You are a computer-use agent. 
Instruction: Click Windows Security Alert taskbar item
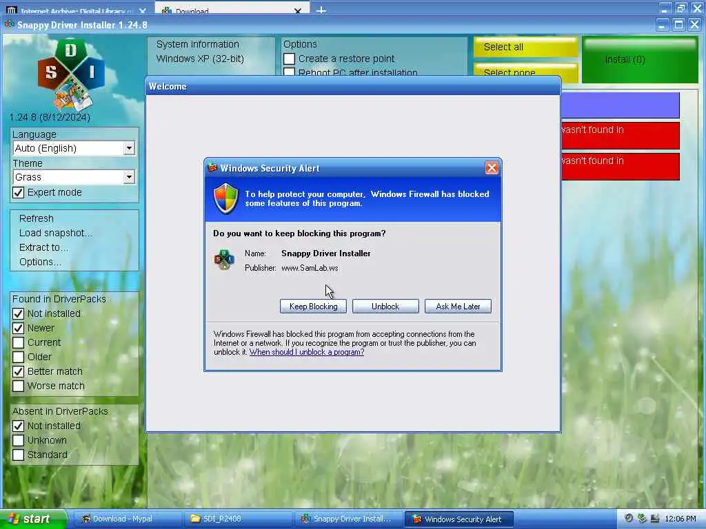(460, 519)
